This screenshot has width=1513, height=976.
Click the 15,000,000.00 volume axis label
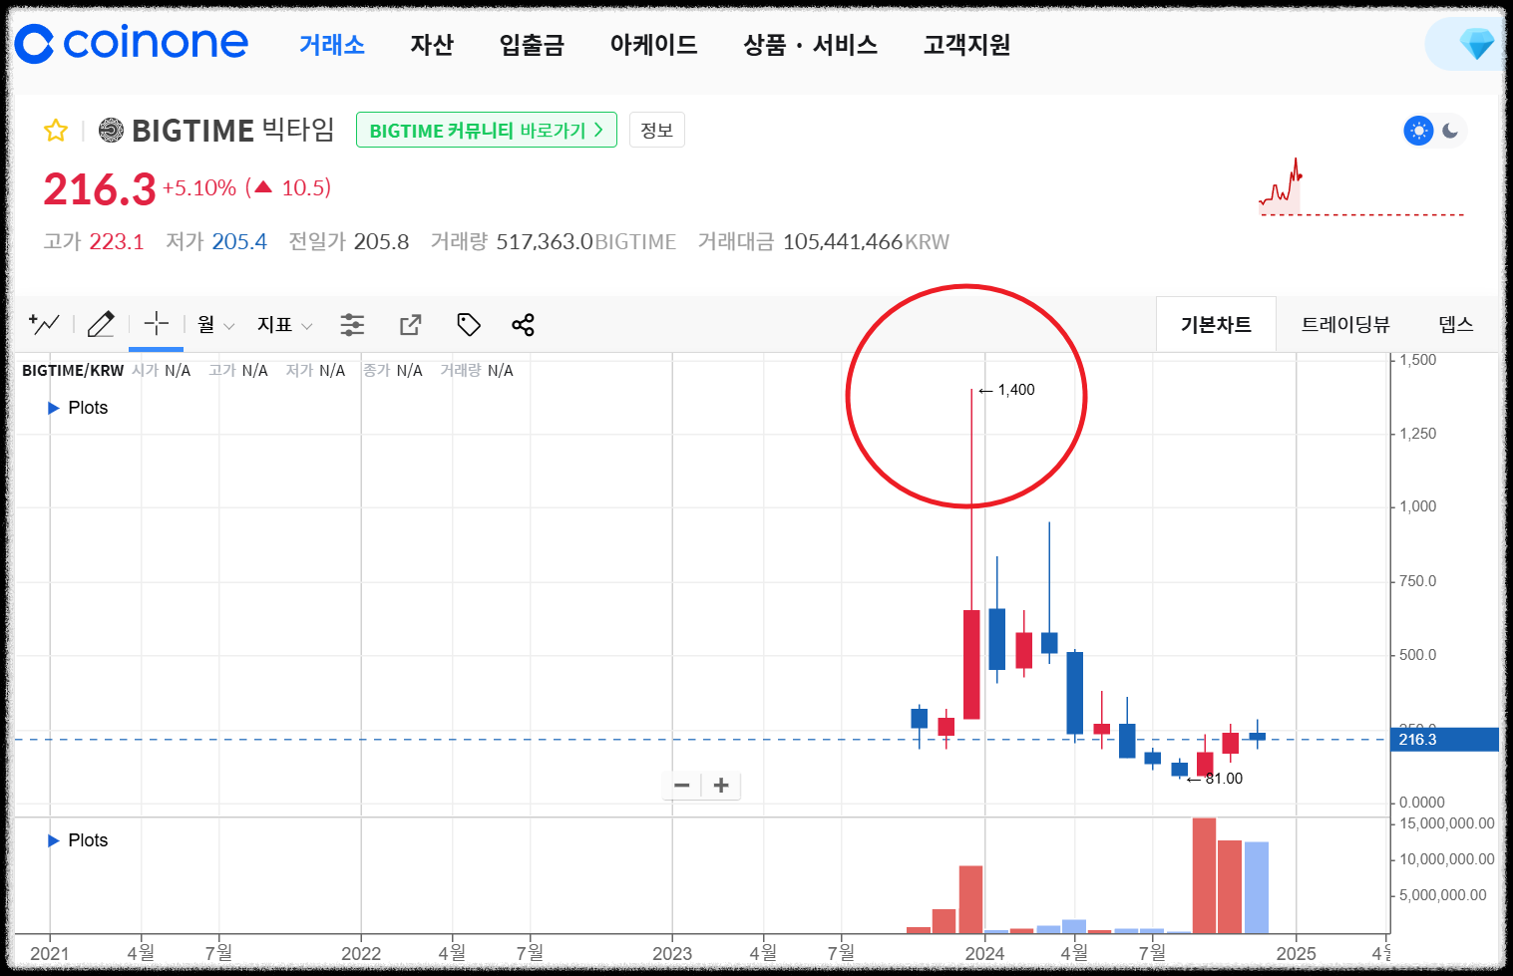click(x=1447, y=823)
